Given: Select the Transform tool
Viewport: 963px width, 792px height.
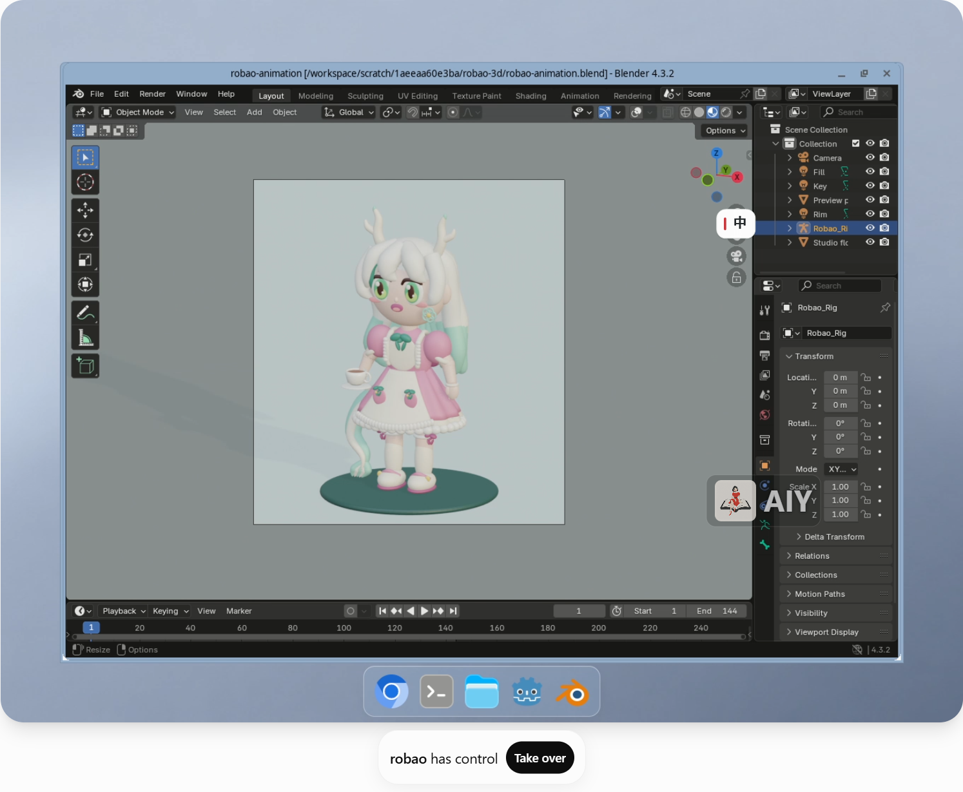Looking at the screenshot, I should [x=85, y=284].
